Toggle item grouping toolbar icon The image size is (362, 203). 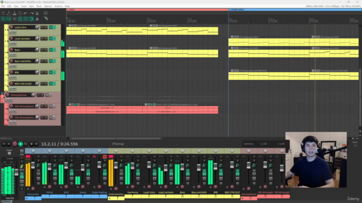tap(9, 19)
